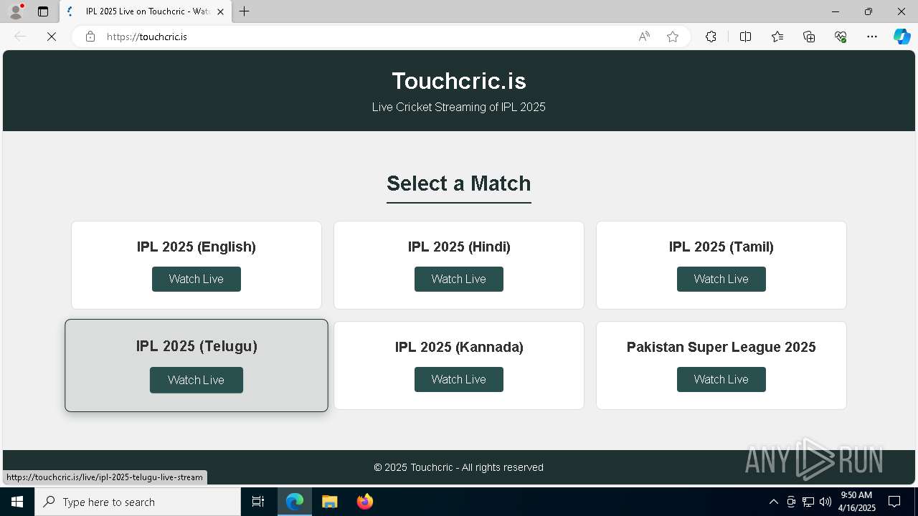Watch Live for Pakistan Super League 2025
The image size is (918, 516).
(x=721, y=379)
